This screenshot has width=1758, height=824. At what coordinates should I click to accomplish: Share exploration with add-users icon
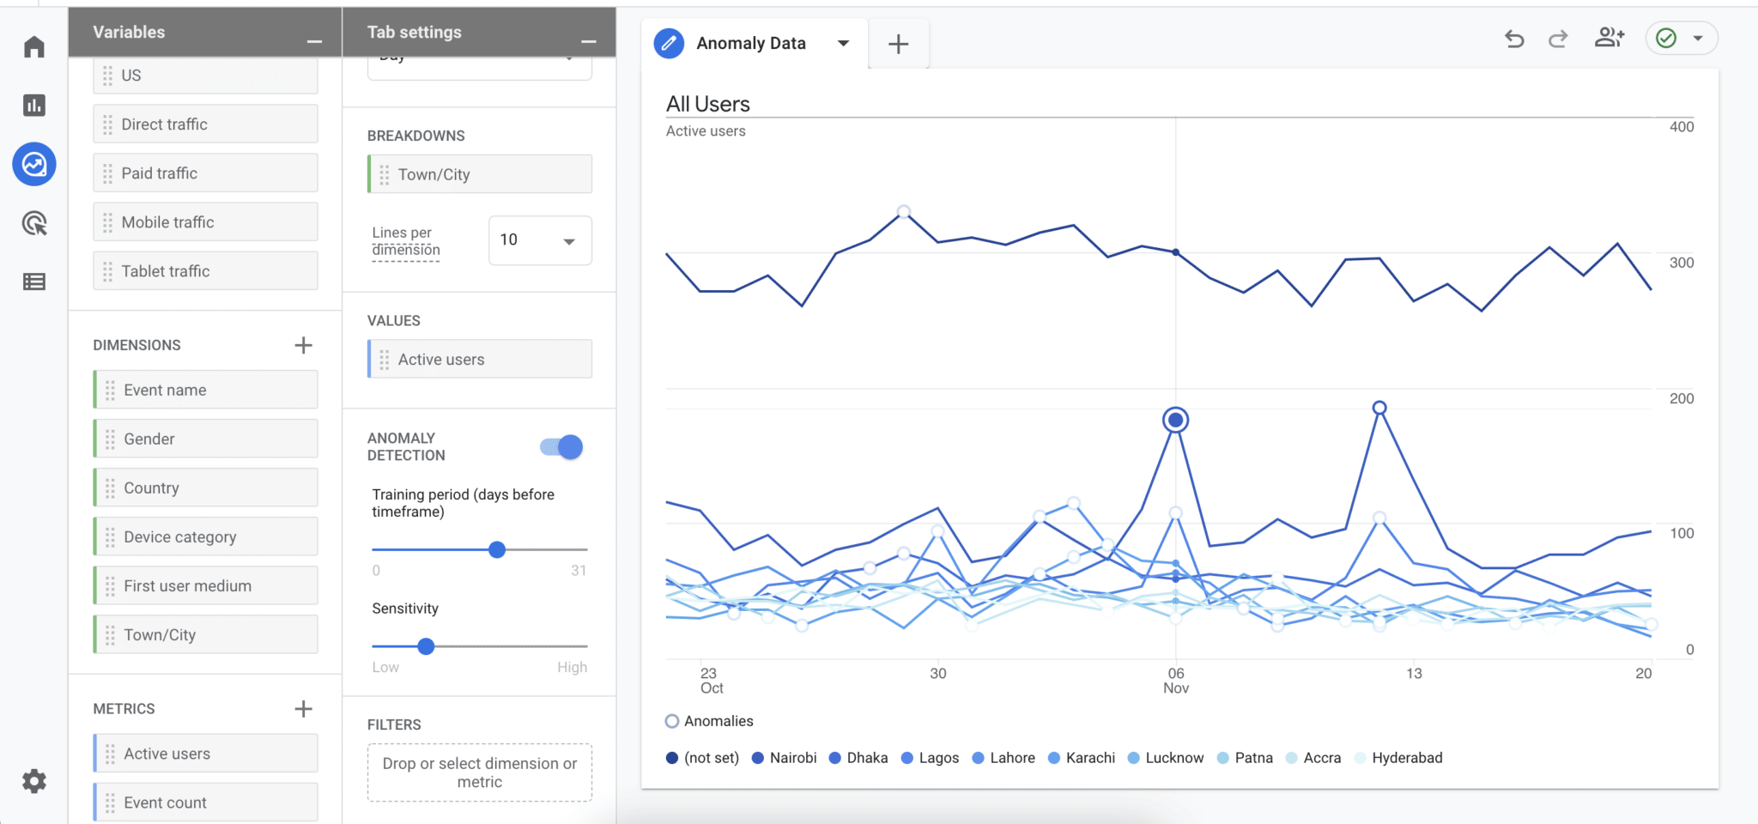[1609, 38]
